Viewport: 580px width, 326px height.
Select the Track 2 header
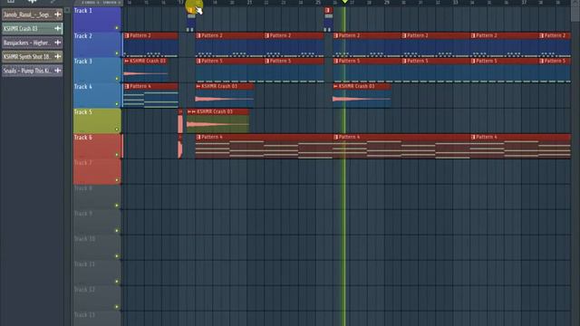[97, 44]
